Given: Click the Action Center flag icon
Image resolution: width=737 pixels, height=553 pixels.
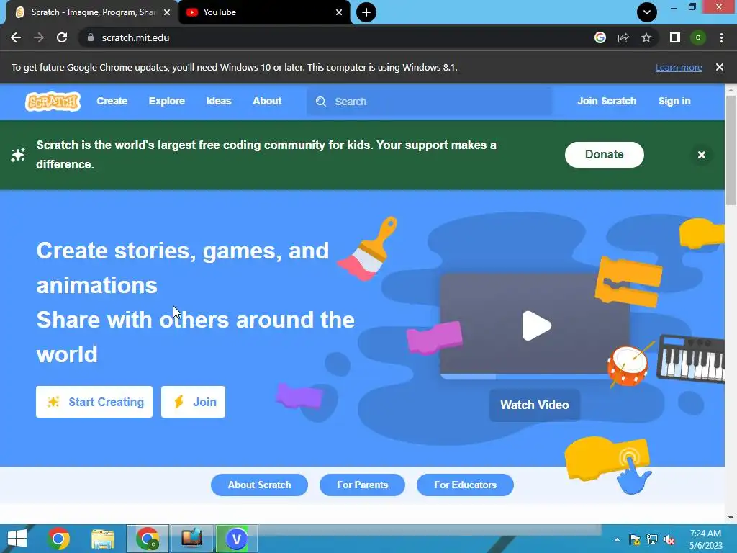Looking at the screenshot, I should pyautogui.click(x=635, y=539).
